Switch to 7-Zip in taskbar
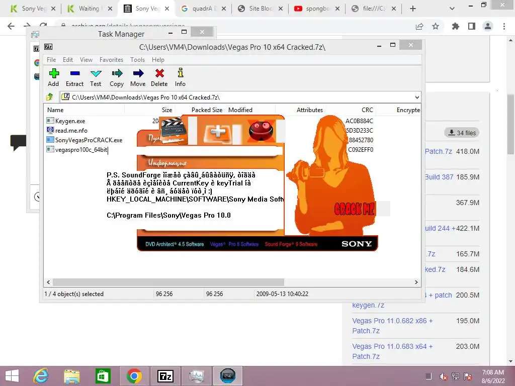Image resolution: width=515 pixels, height=386 pixels. tap(165, 376)
